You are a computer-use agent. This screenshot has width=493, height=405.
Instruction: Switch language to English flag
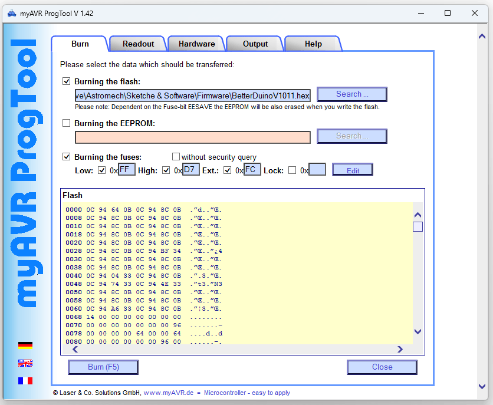[x=25, y=363]
